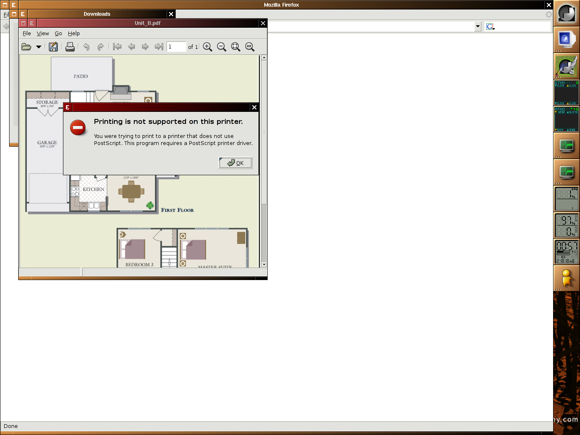This screenshot has width=580, height=435.
Task: Click the ATH0 network monitor applet
Action: click(x=566, y=119)
